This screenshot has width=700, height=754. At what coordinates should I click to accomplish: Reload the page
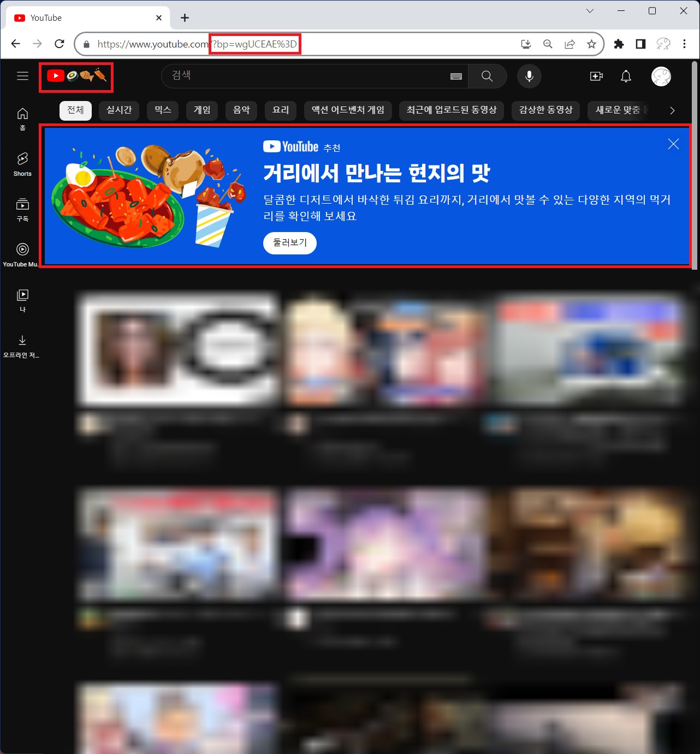[60, 44]
